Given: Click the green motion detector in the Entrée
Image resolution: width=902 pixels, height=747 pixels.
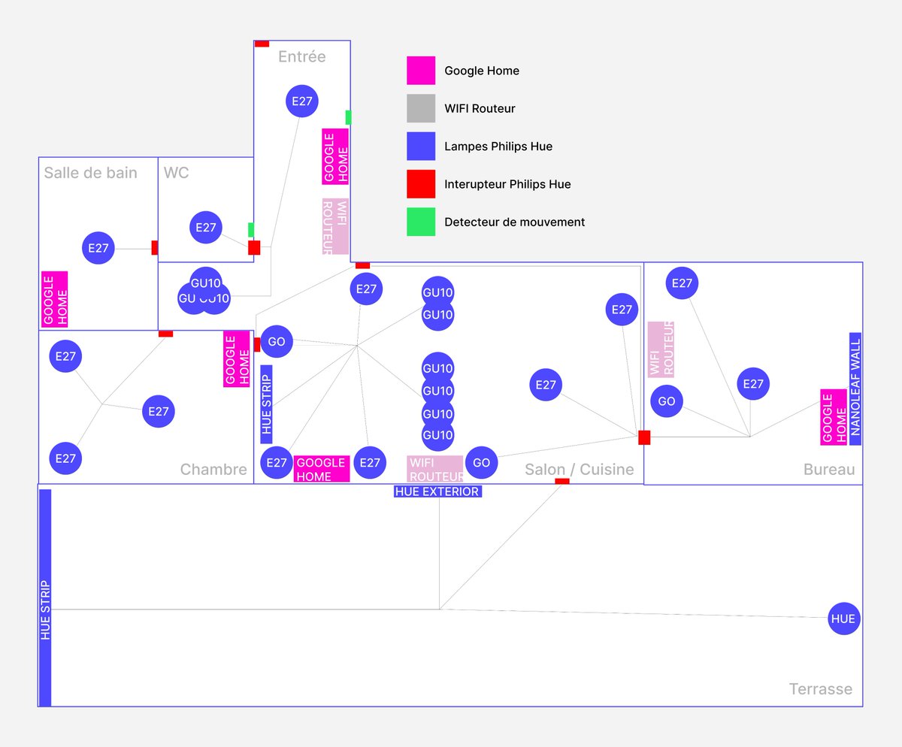Looking at the screenshot, I should click(349, 117).
